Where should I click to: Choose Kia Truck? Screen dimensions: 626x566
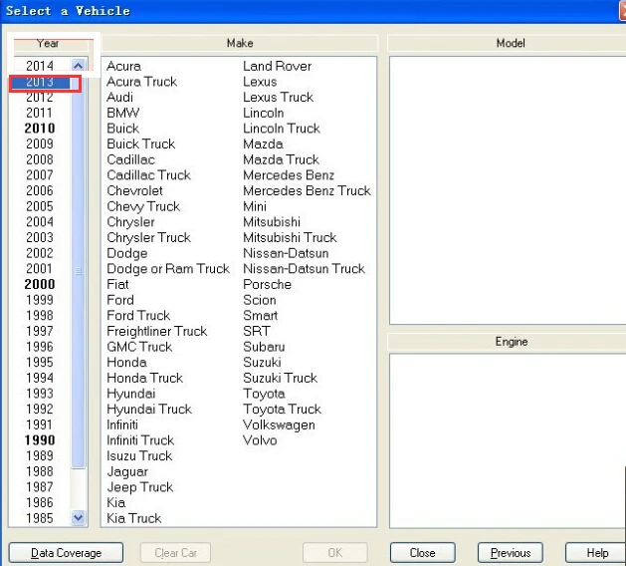pyautogui.click(x=133, y=518)
